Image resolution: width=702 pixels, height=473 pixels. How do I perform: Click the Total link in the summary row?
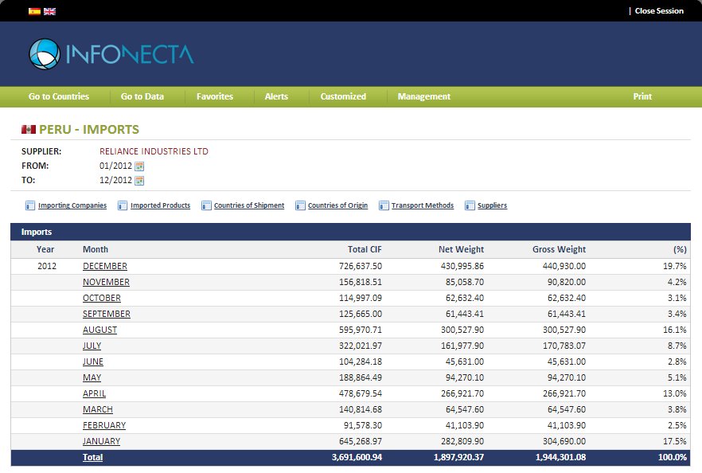click(x=92, y=457)
